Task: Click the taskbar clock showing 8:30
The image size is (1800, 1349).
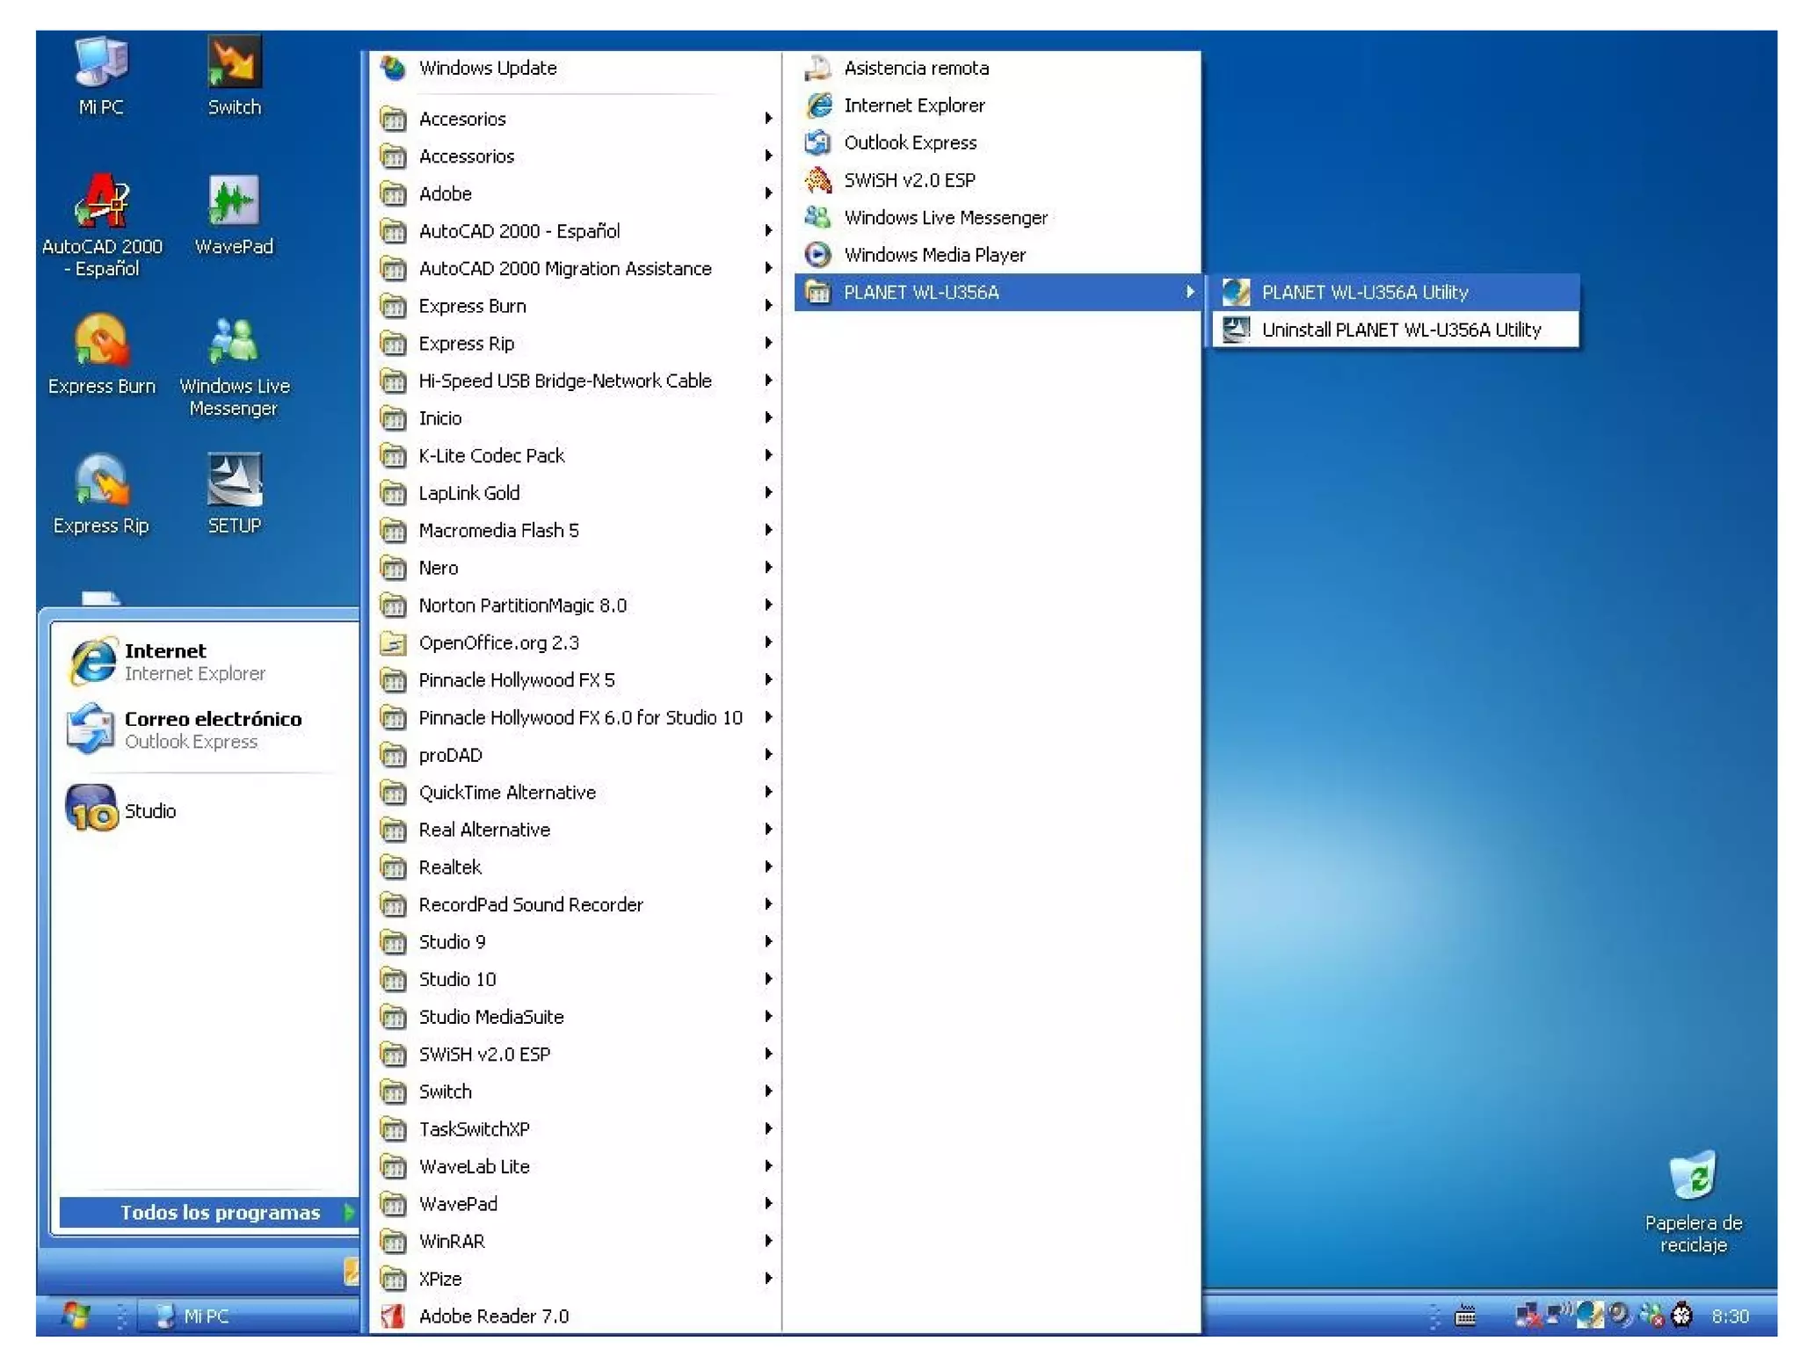Action: (1729, 1316)
